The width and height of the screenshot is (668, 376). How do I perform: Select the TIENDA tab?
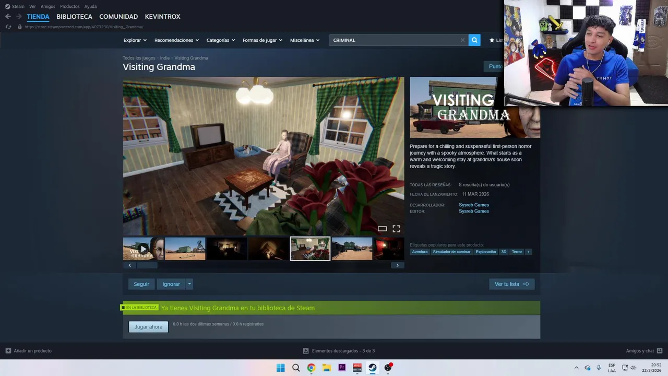(x=38, y=17)
